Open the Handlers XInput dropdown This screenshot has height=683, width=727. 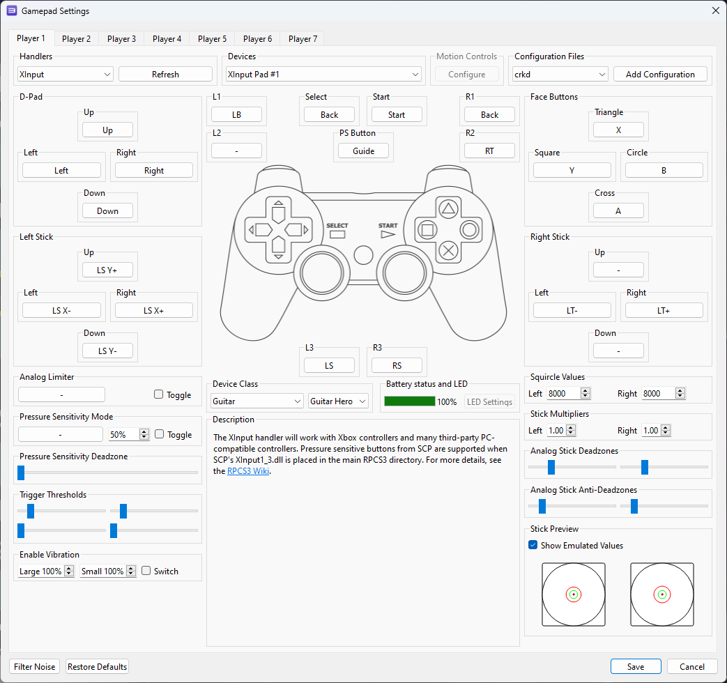(66, 74)
